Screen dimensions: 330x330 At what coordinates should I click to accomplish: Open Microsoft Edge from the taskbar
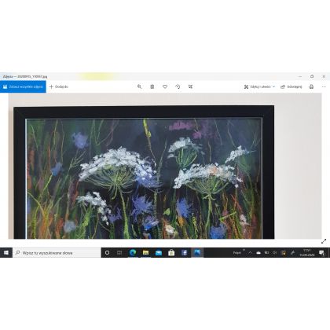coord(133,253)
